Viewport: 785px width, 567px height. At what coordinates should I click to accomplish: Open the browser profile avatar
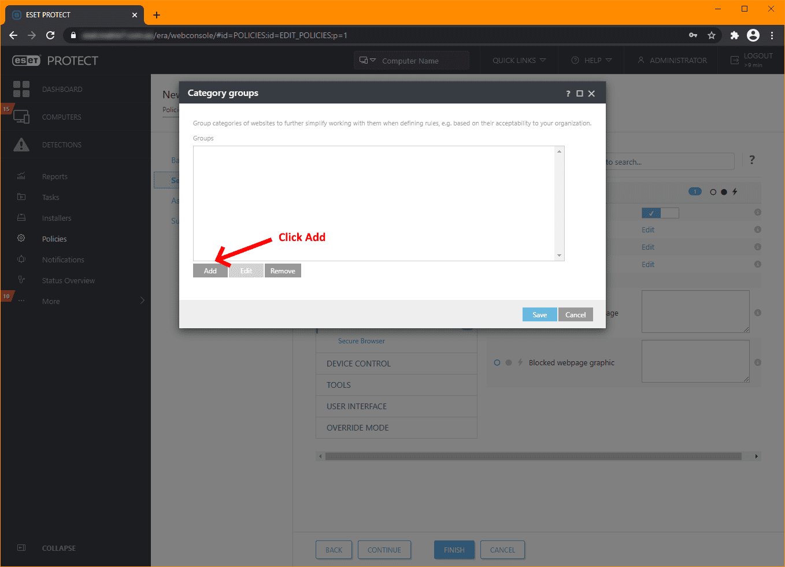pyautogui.click(x=753, y=35)
